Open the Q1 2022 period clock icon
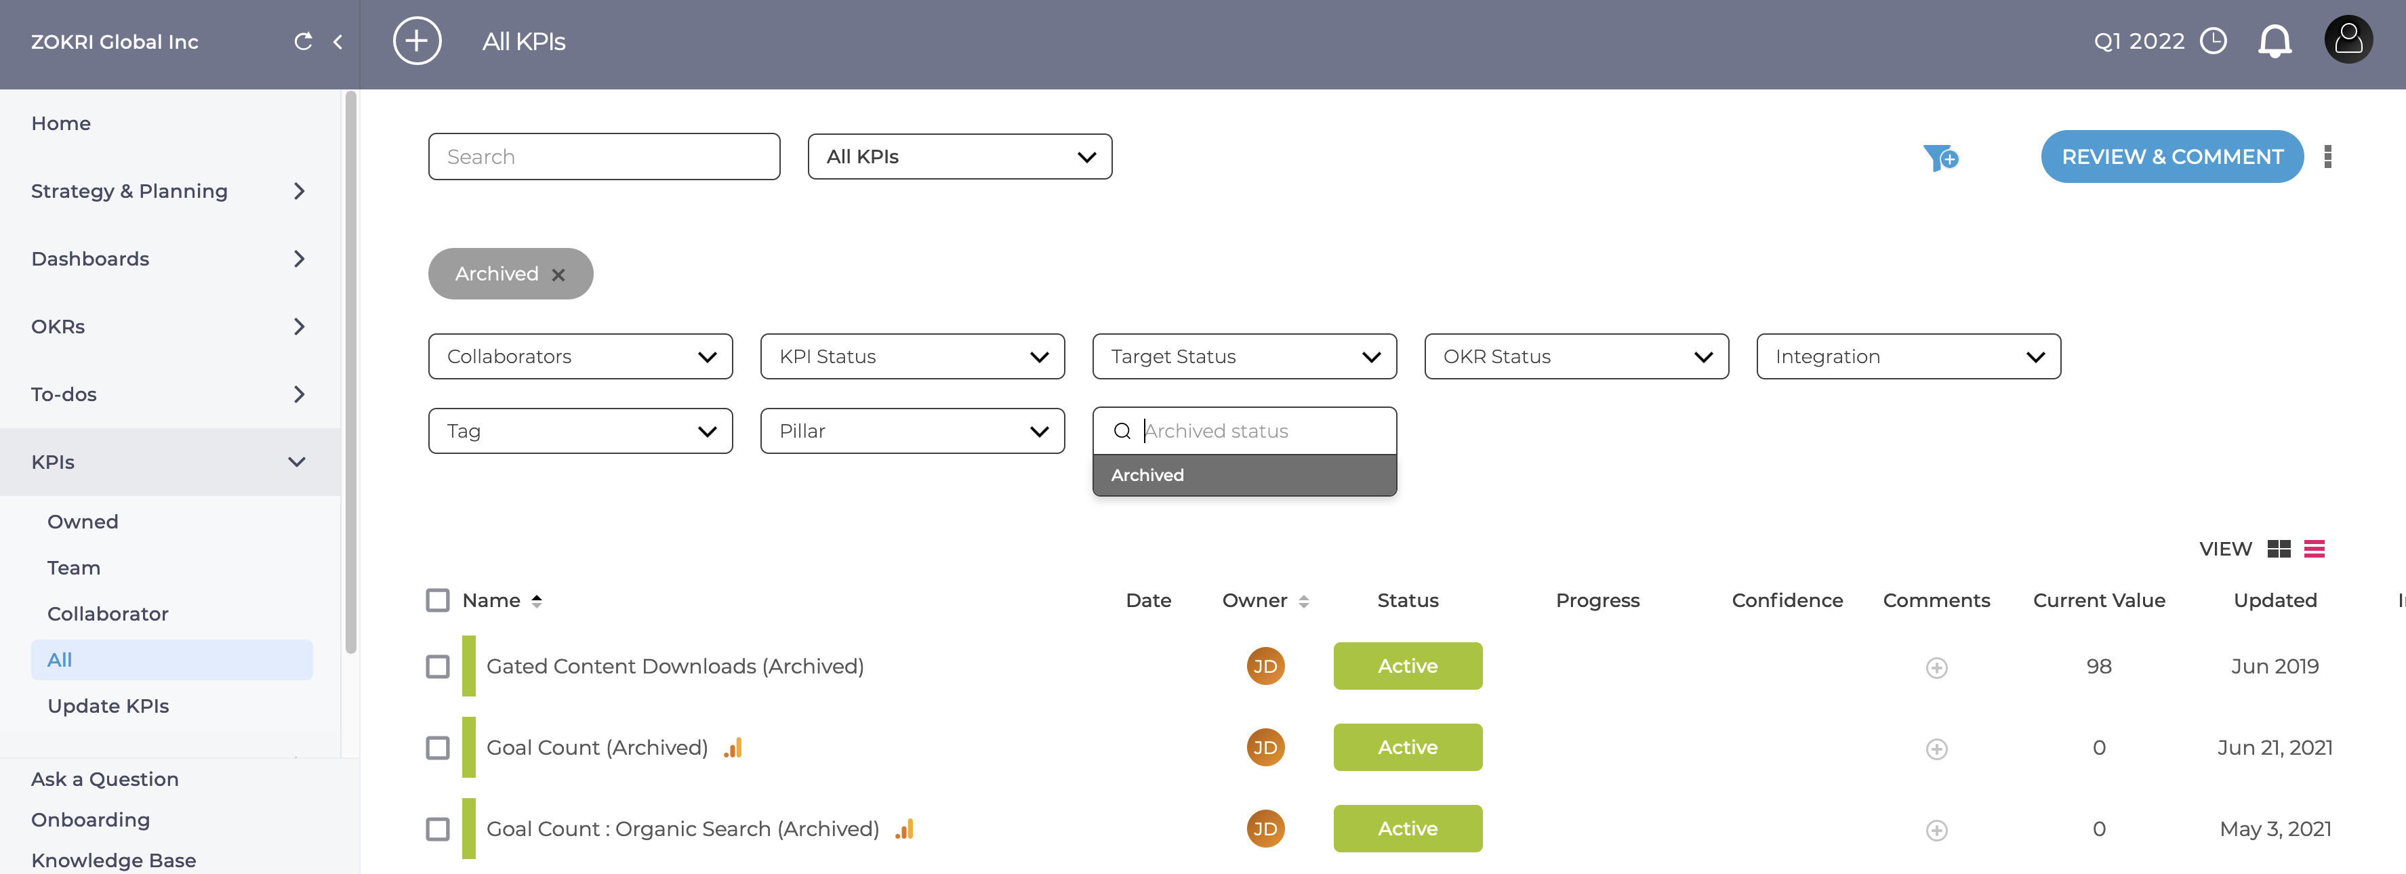 click(x=2214, y=41)
